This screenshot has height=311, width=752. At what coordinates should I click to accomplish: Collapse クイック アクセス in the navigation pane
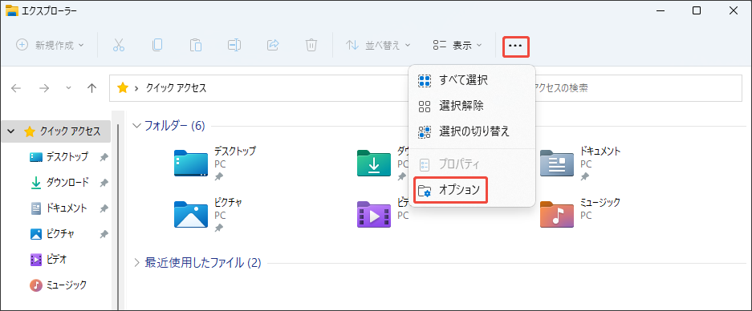(x=11, y=131)
